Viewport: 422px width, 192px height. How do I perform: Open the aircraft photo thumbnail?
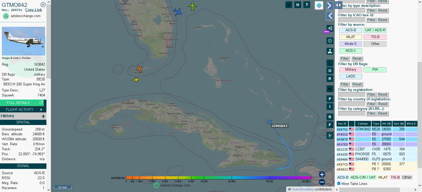point(23,41)
